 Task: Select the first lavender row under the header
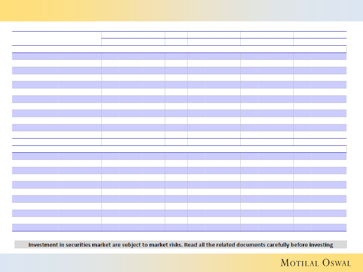(x=179, y=56)
